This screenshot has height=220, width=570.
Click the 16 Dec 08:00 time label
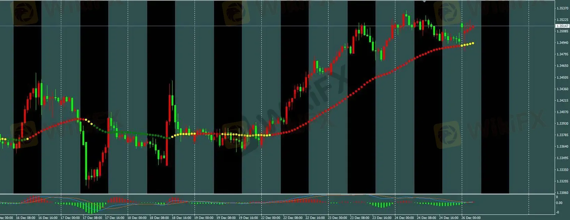(x=25, y=218)
